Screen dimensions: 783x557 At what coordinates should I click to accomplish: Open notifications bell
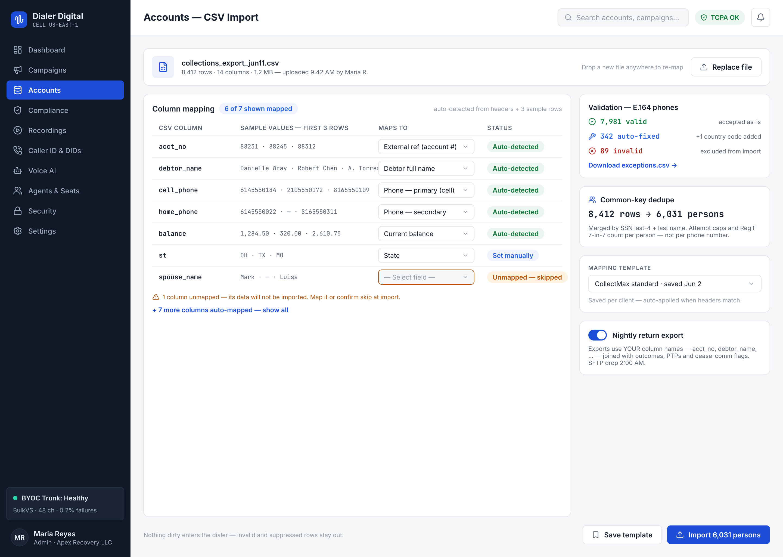[x=760, y=17]
